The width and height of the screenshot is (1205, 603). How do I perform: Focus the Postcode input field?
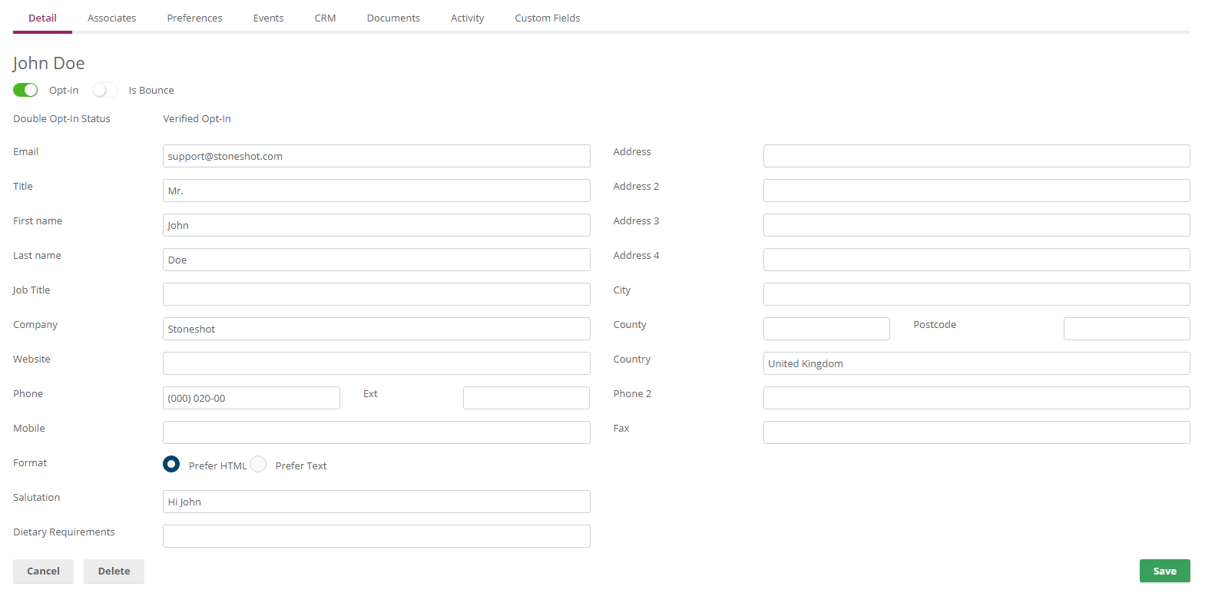[x=1127, y=329]
